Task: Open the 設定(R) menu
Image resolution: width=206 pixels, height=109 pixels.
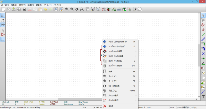Action: (x=39, y=5)
